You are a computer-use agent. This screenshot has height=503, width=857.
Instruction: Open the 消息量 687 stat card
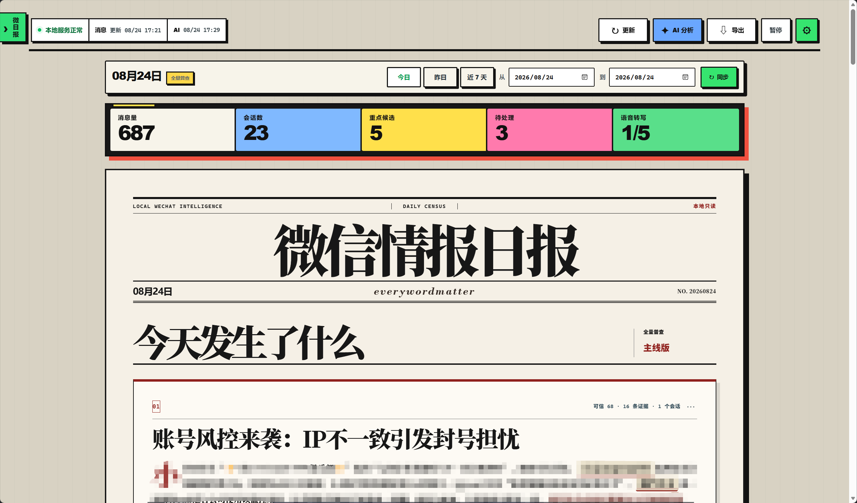(172, 130)
